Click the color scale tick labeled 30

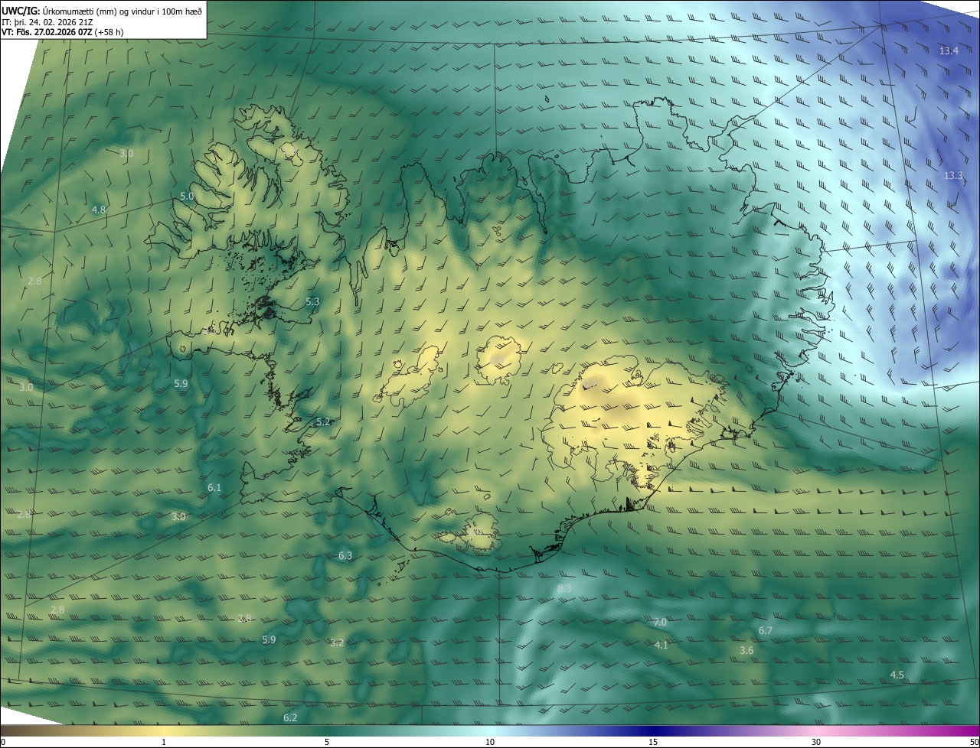tap(816, 742)
